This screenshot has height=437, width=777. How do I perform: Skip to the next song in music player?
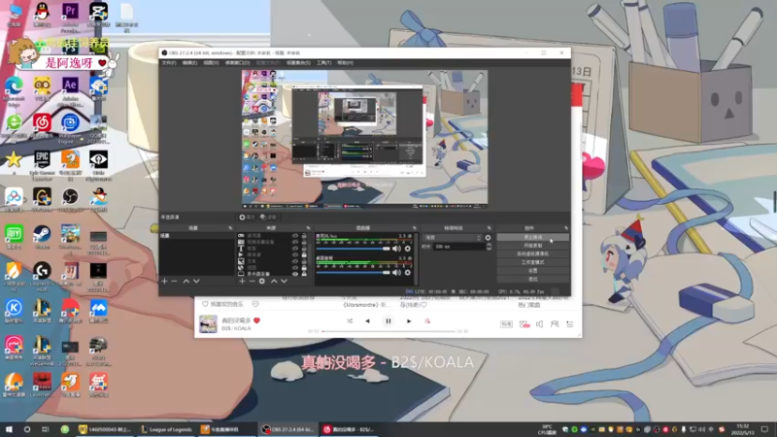coord(409,321)
